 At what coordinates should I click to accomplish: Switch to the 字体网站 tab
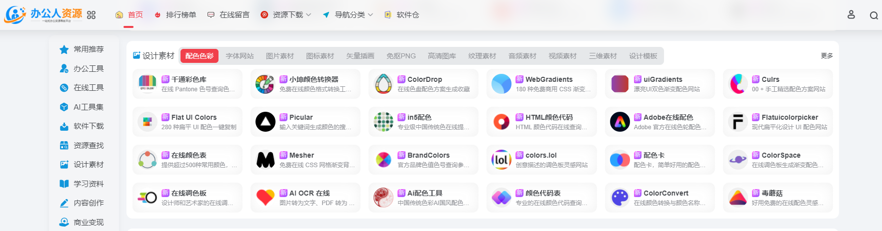click(x=239, y=56)
